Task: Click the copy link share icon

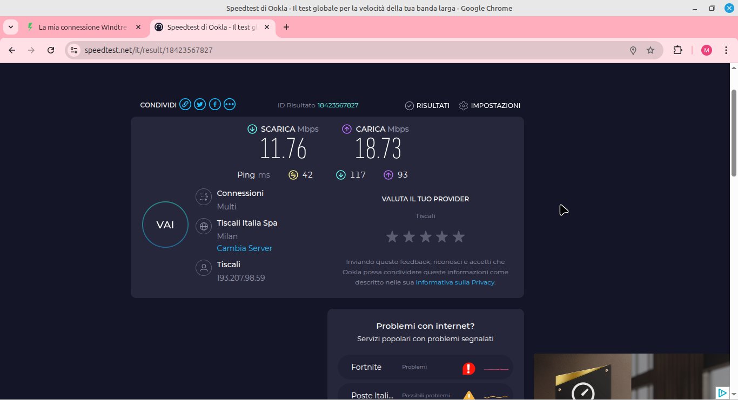Action: (185, 105)
